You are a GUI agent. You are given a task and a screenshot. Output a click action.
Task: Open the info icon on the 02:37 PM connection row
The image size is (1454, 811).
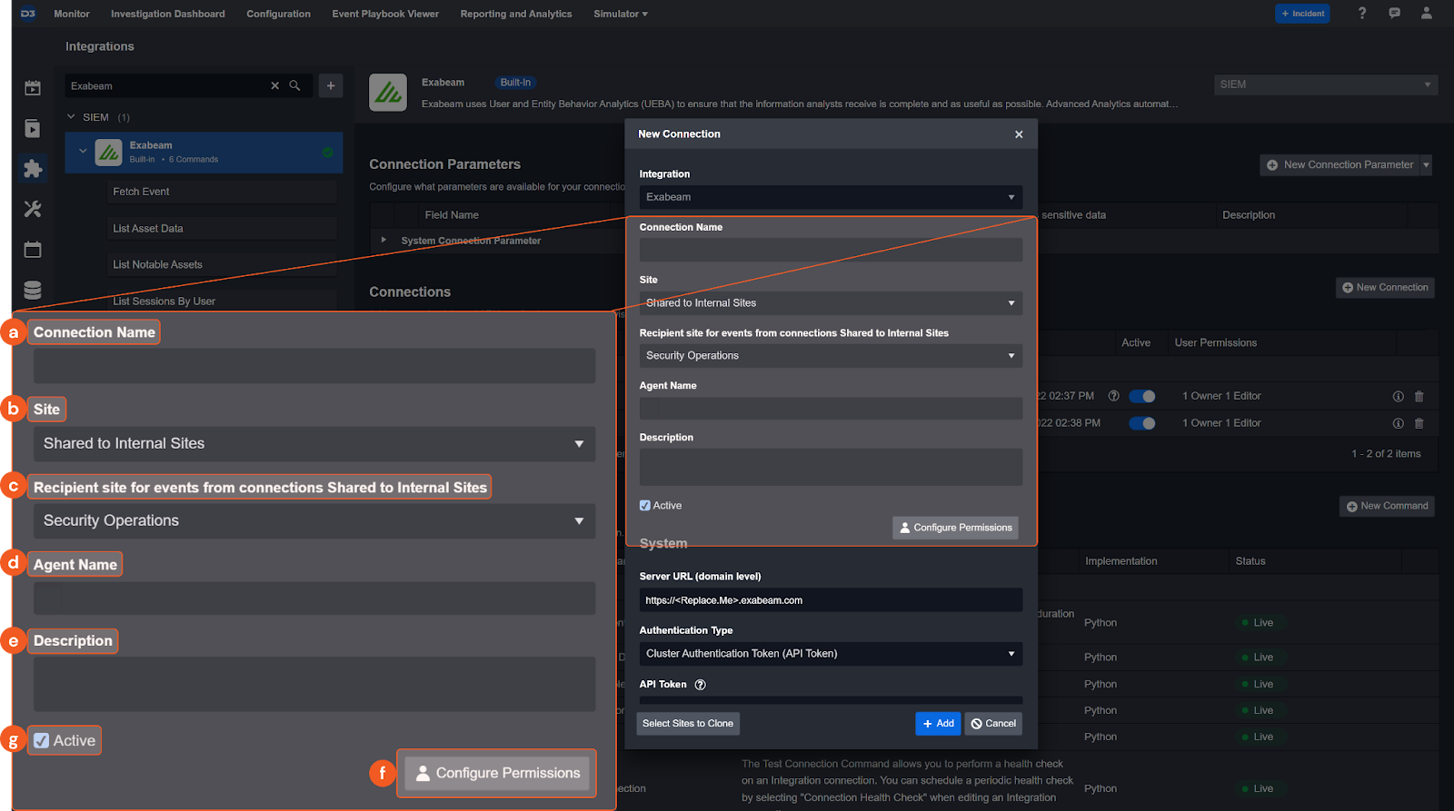pyautogui.click(x=1399, y=396)
